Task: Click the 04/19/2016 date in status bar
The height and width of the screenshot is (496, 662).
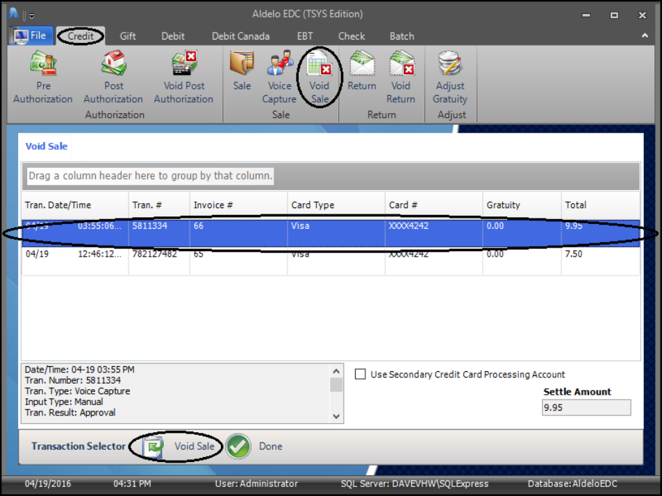Action: [48, 484]
